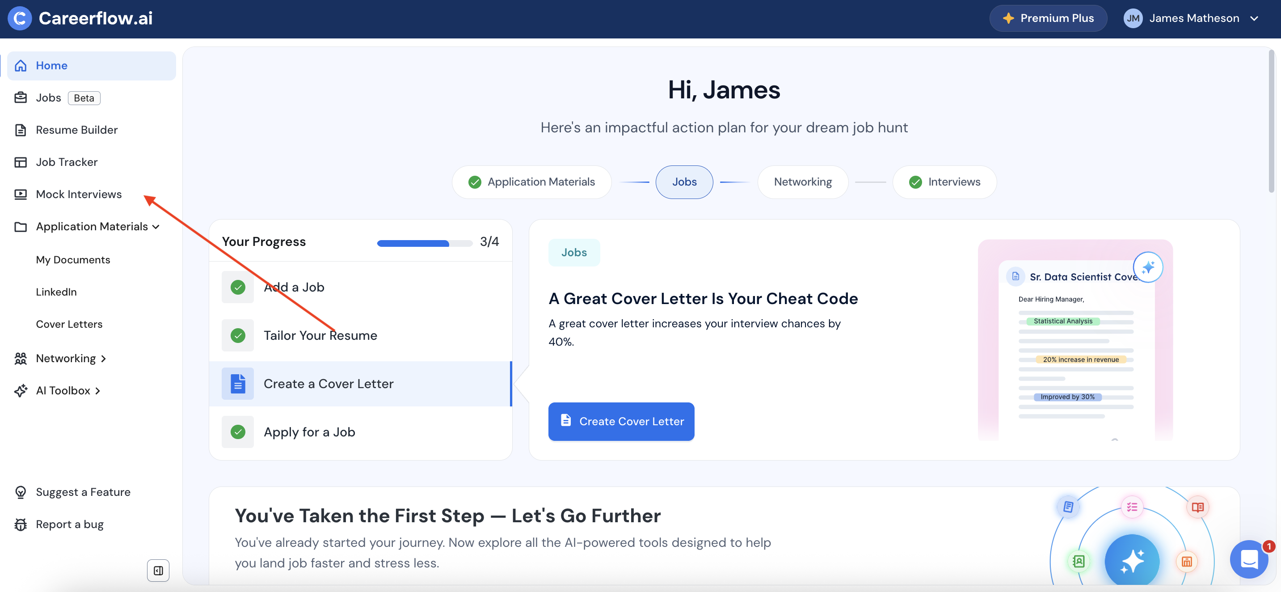
Task: Open the Careerflow.ai logo icon
Action: (x=19, y=18)
